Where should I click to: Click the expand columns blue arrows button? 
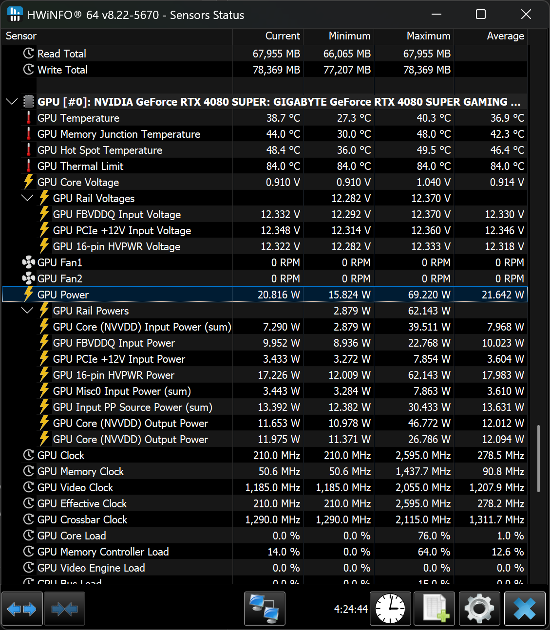(x=22, y=609)
